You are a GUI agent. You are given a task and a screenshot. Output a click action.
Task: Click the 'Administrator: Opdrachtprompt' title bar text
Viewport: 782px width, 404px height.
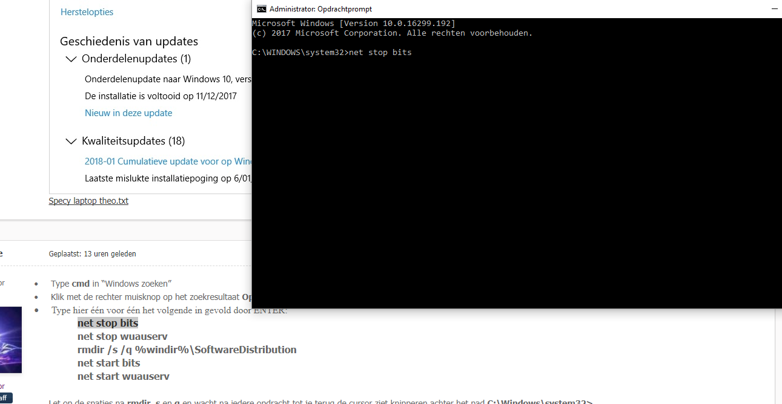320,9
